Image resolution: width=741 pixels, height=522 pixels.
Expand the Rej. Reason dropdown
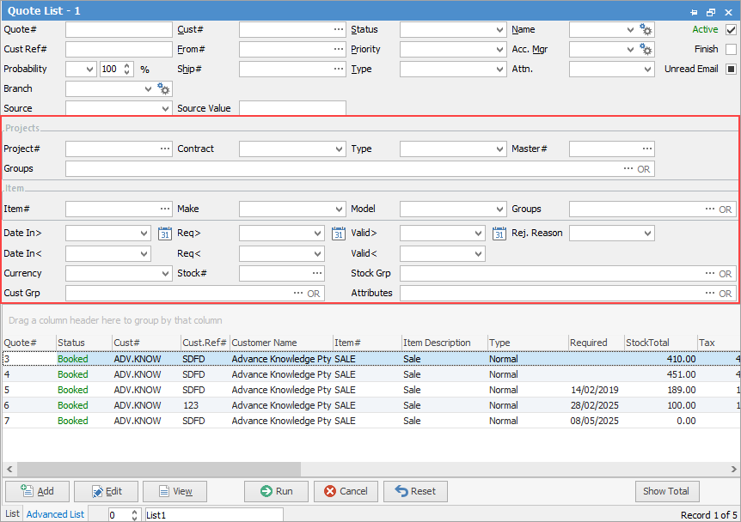pyautogui.click(x=647, y=234)
